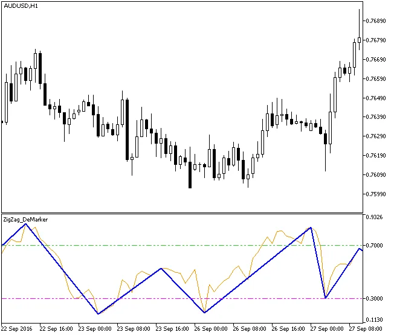Image resolution: width=394 pixels, height=335 pixels.
Task: Select the 26 Sep 00:00 time label
Action: pyautogui.click(x=212, y=329)
